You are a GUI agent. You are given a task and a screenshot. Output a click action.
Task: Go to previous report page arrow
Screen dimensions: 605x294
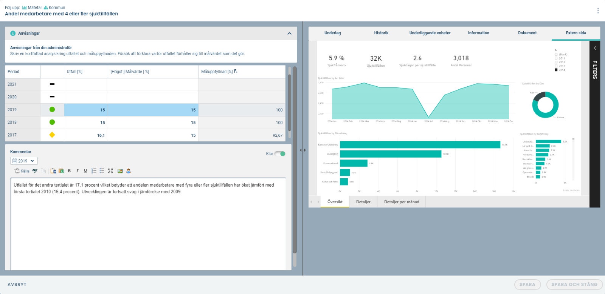[x=312, y=202]
